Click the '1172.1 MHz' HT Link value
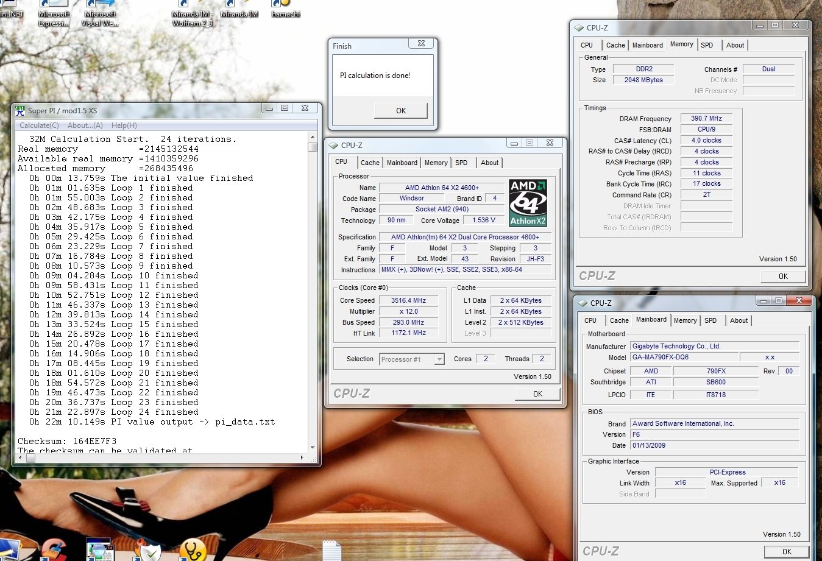This screenshot has width=822, height=561. [x=408, y=333]
